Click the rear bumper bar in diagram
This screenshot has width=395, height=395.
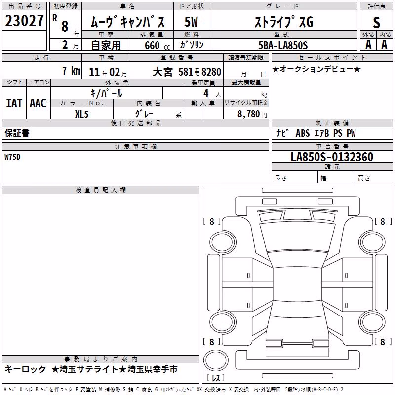click(298, 376)
